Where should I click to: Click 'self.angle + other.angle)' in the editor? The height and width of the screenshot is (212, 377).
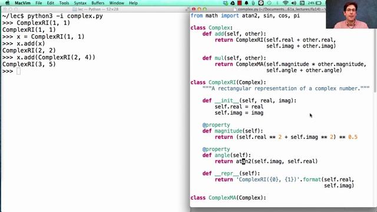[304, 70]
